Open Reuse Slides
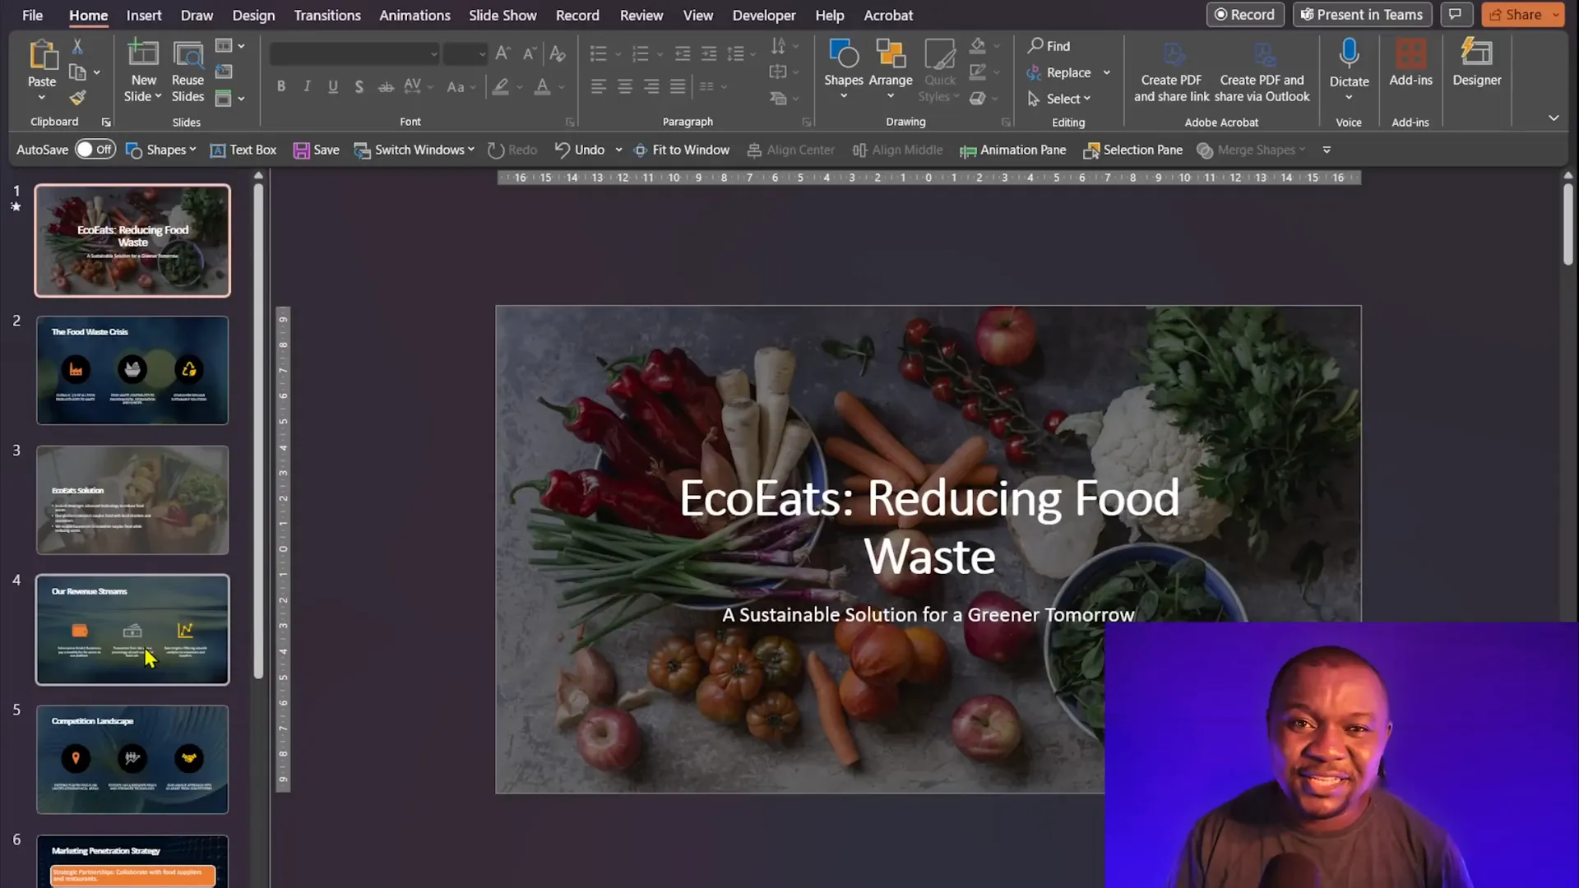Image resolution: width=1579 pixels, height=888 pixels. click(188, 72)
